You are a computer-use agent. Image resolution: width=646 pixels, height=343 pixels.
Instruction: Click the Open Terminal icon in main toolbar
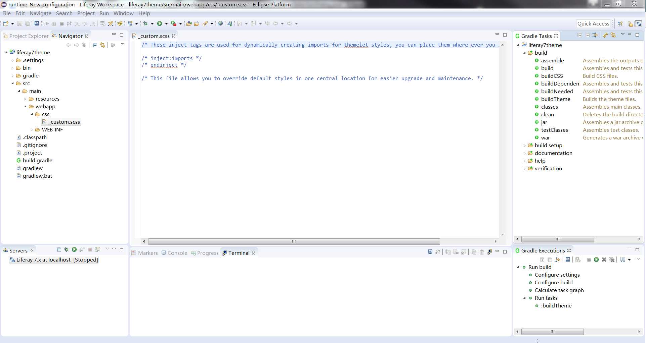pyautogui.click(x=37, y=23)
